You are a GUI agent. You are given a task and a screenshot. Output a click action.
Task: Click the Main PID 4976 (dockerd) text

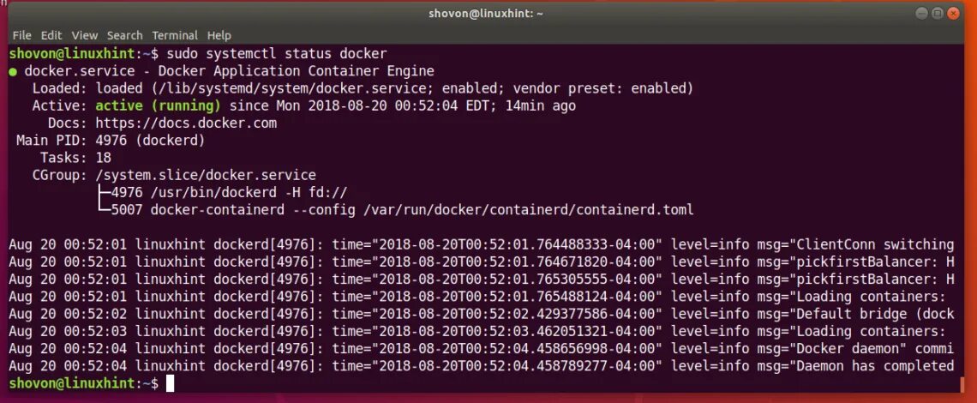click(x=111, y=141)
